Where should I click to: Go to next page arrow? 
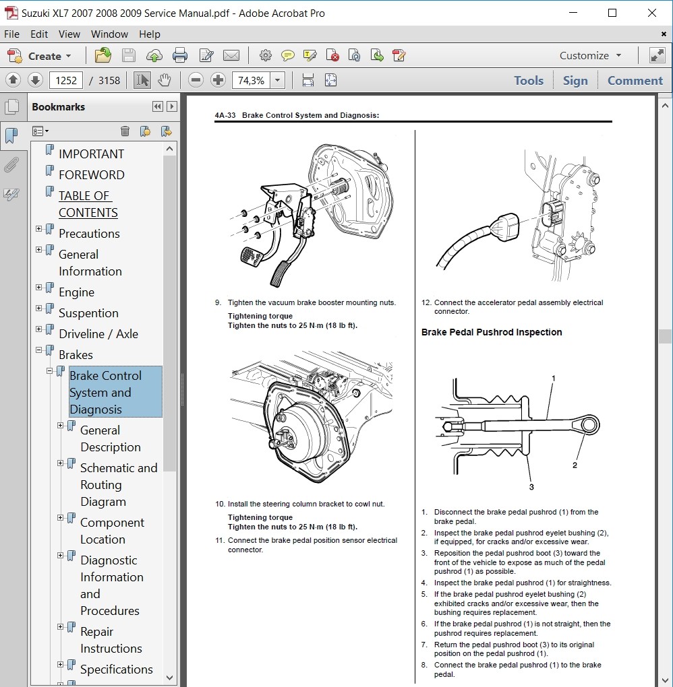point(35,81)
